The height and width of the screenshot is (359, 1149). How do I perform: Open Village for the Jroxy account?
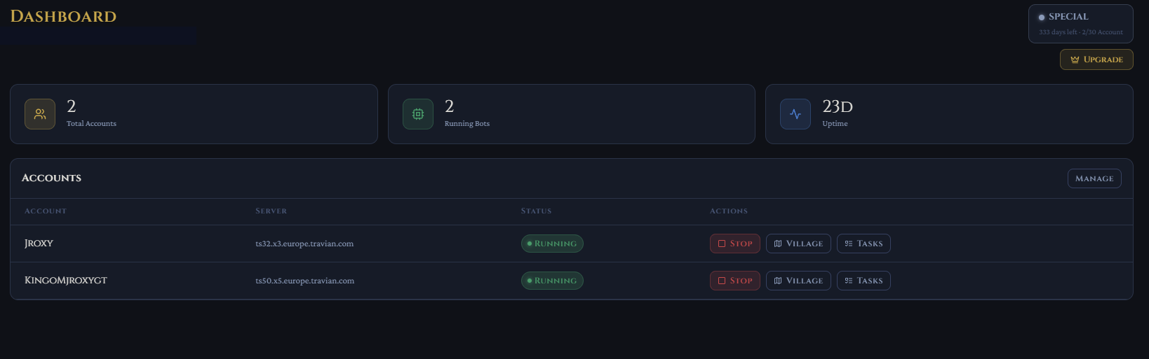(798, 244)
